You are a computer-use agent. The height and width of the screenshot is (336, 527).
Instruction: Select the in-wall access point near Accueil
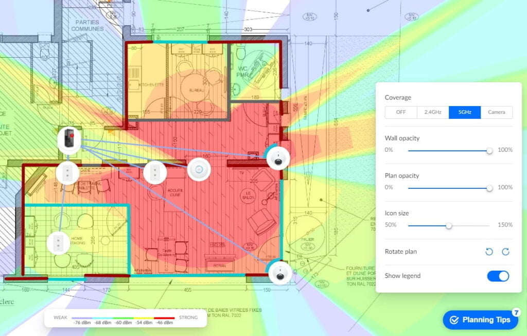coord(154,173)
